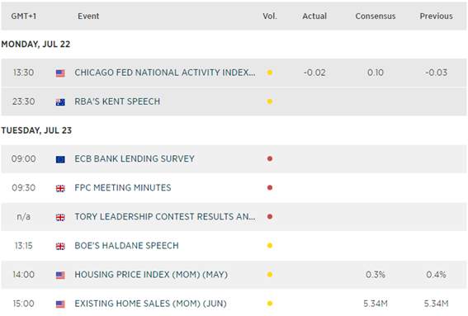Click the Previous column header
Image resolution: width=468 pixels, height=316 pixels.
pyautogui.click(x=436, y=17)
